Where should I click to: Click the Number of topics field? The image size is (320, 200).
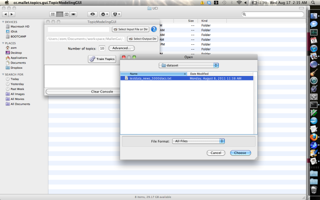(102, 48)
